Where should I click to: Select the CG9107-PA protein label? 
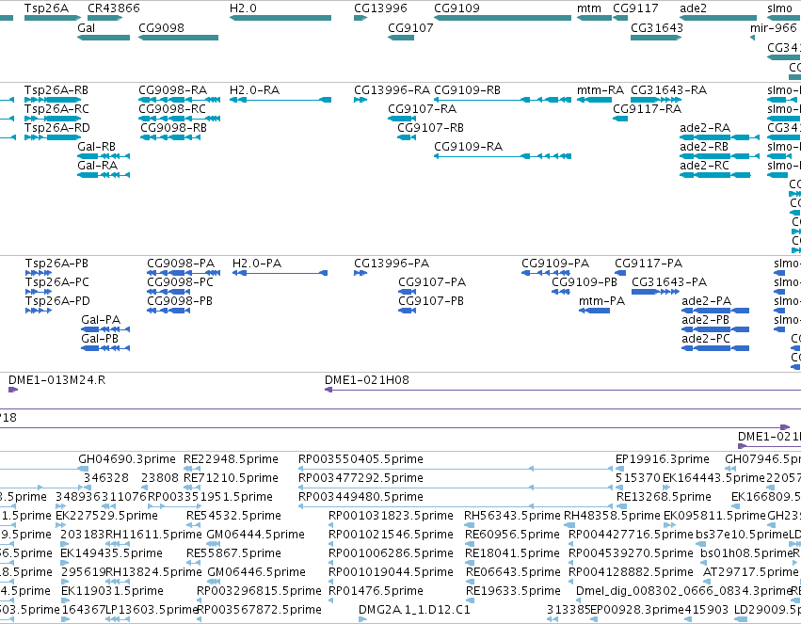coord(432,281)
